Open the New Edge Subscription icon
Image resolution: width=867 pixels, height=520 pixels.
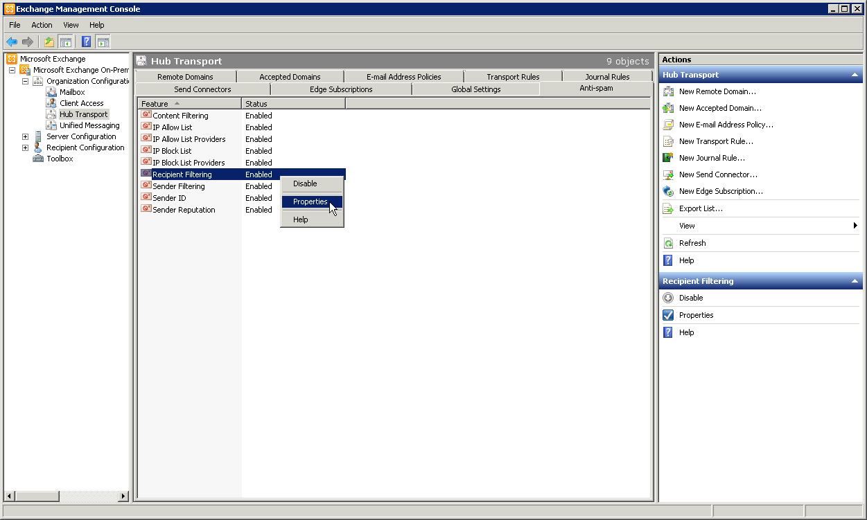(669, 191)
